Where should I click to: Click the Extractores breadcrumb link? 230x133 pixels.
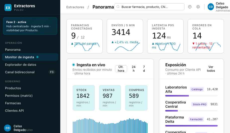(75, 7)
